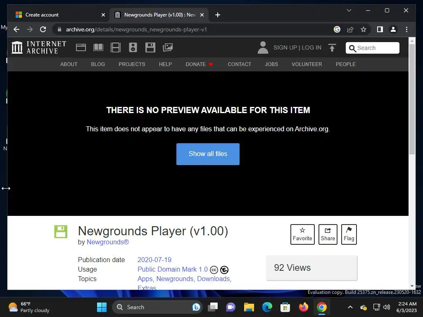The image size is (423, 317).
Task: Toggle Chrome side panel icon
Action: click(x=380, y=29)
